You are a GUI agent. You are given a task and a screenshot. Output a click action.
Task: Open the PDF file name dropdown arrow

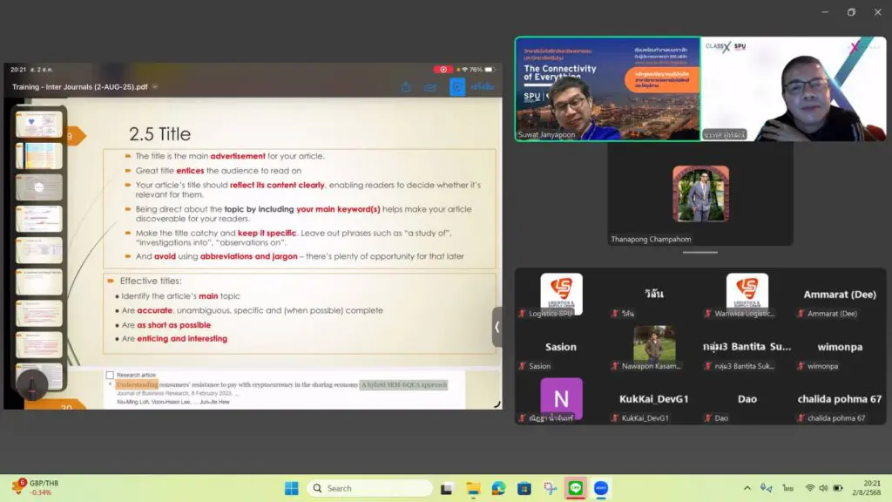(155, 87)
